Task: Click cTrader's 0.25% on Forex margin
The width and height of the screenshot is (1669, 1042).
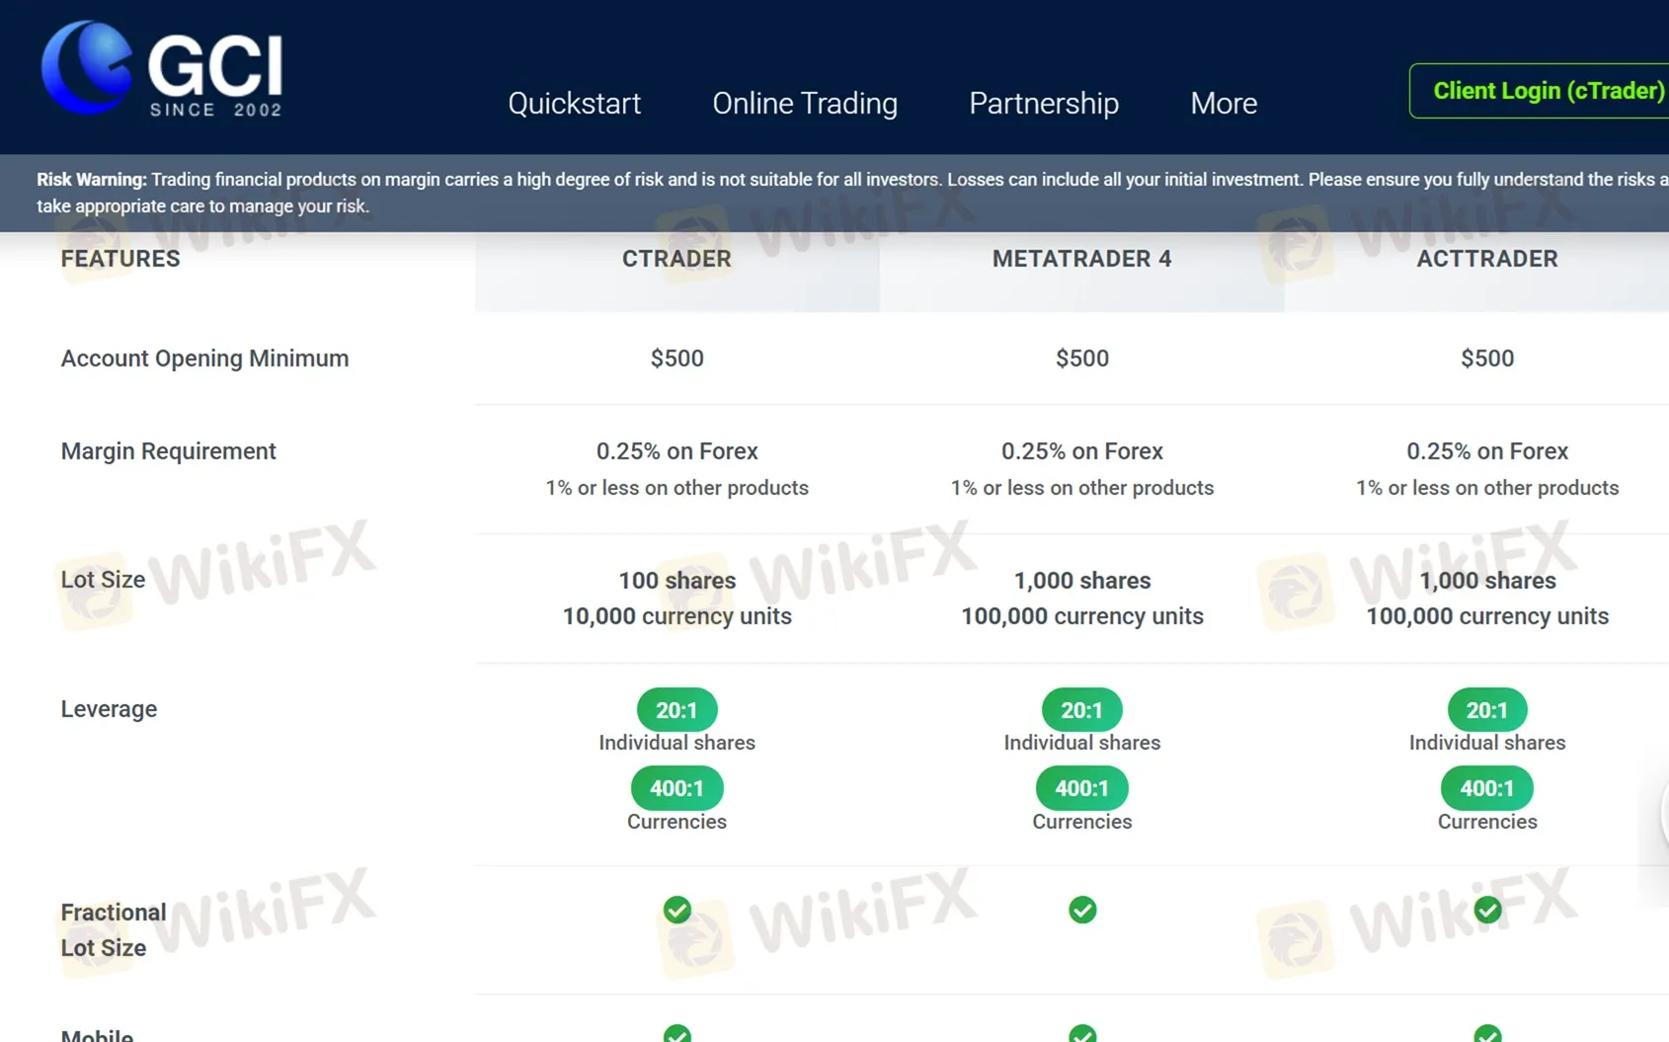Action: pyautogui.click(x=677, y=451)
